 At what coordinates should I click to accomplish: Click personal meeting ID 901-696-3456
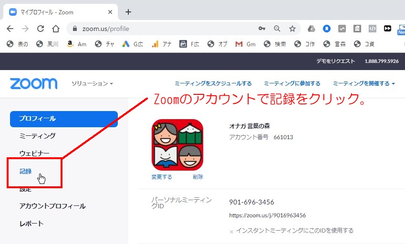point(251,202)
